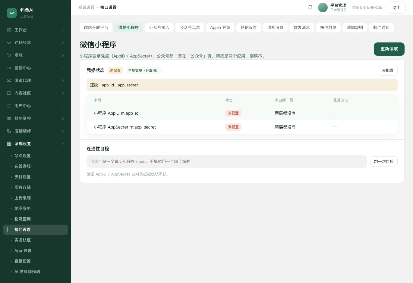
Task: Collapse the 系统设置 menu chevron
Action: [x=63, y=144]
